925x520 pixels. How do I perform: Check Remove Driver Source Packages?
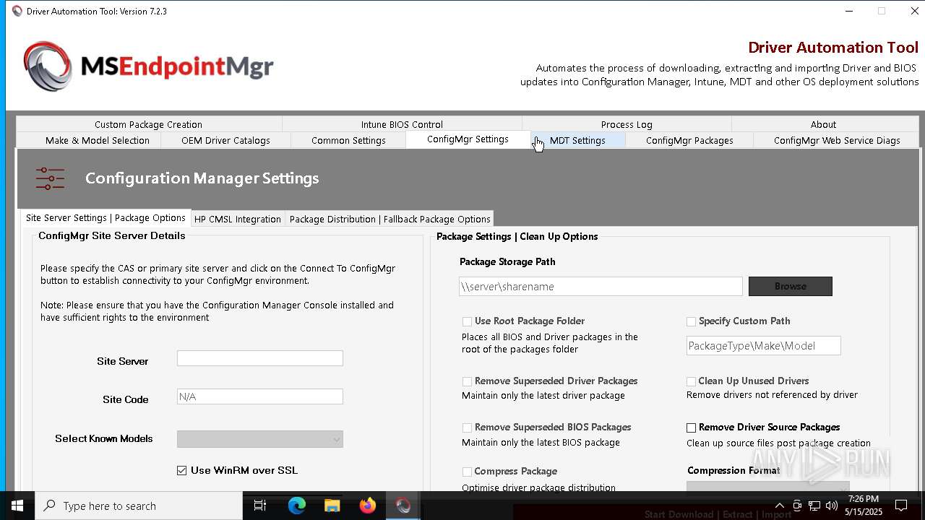coord(691,428)
